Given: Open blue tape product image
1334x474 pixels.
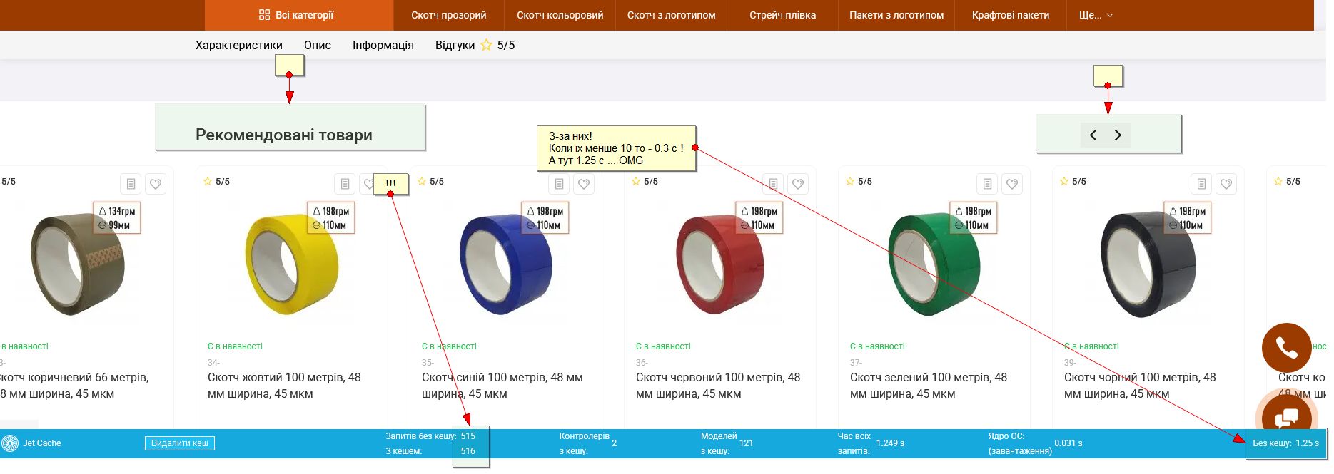Looking at the screenshot, I should coord(505,264).
